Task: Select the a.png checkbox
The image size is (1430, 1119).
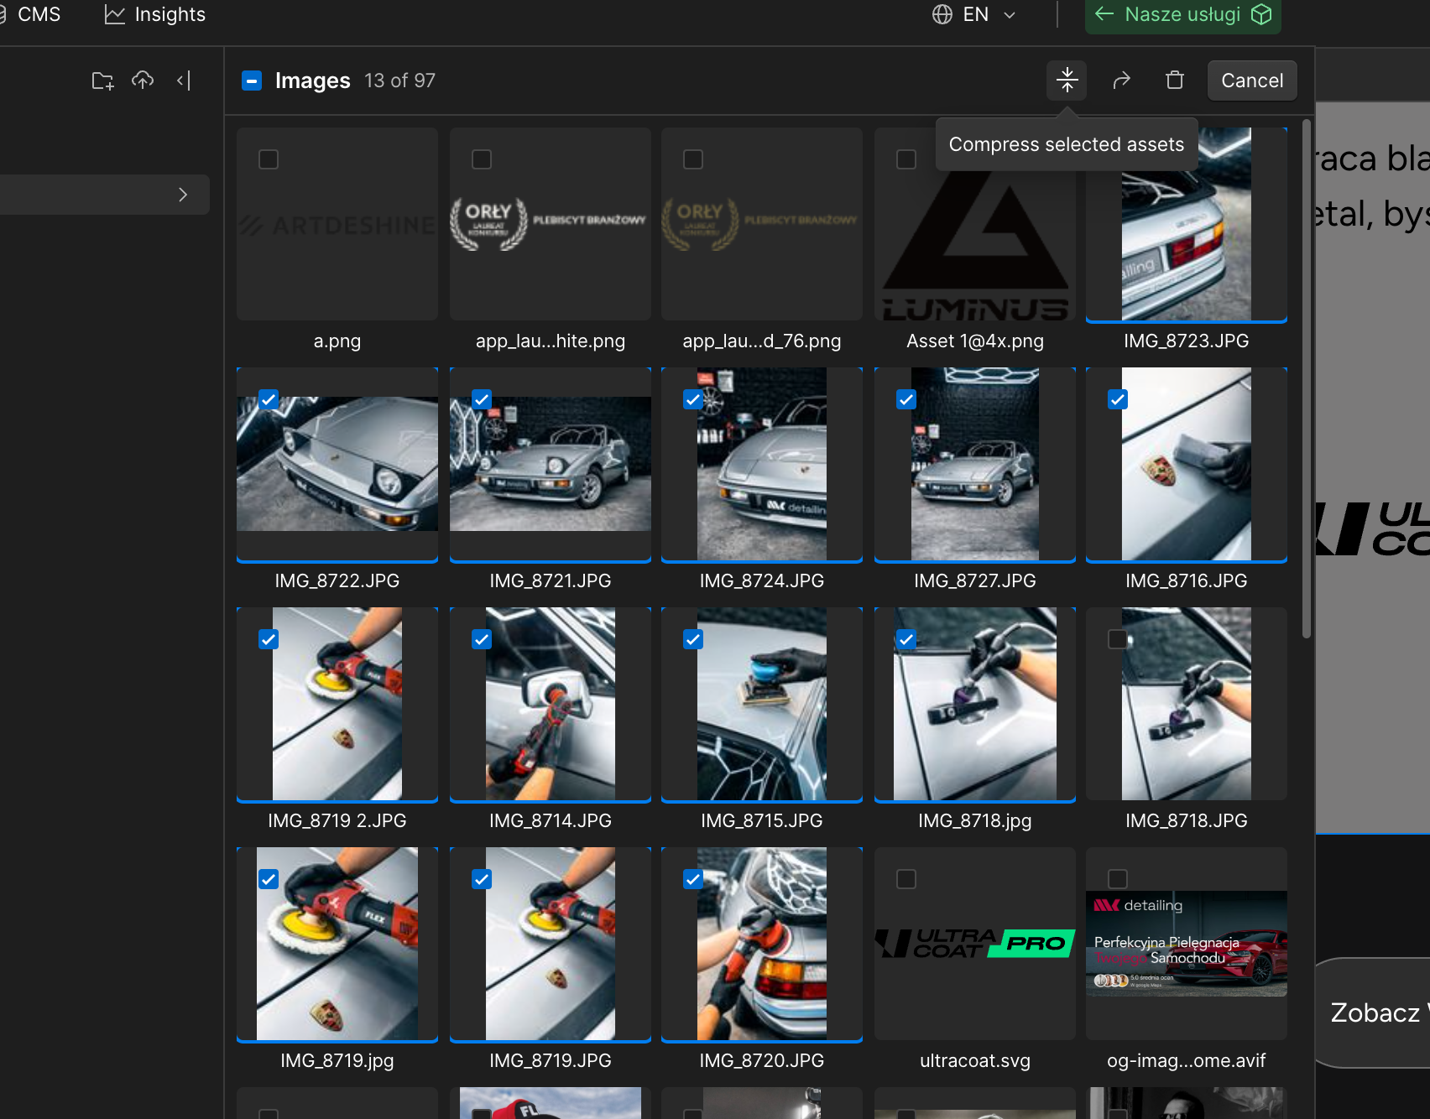Action: tap(269, 159)
